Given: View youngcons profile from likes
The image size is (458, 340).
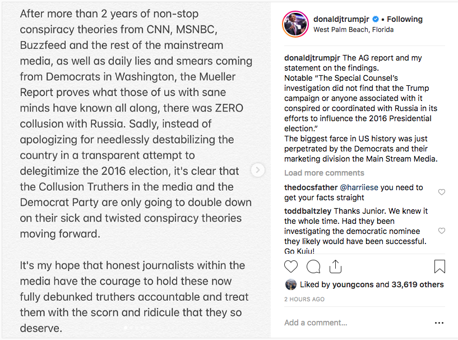Looking at the screenshot, I should 353,284.
